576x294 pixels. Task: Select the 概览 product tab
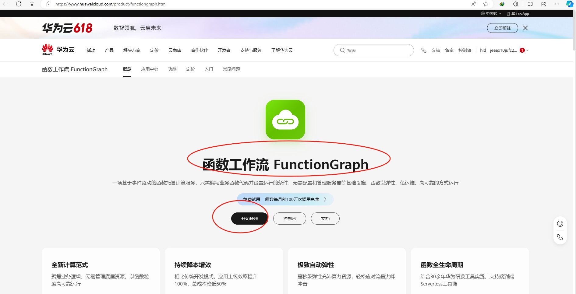[127, 69]
